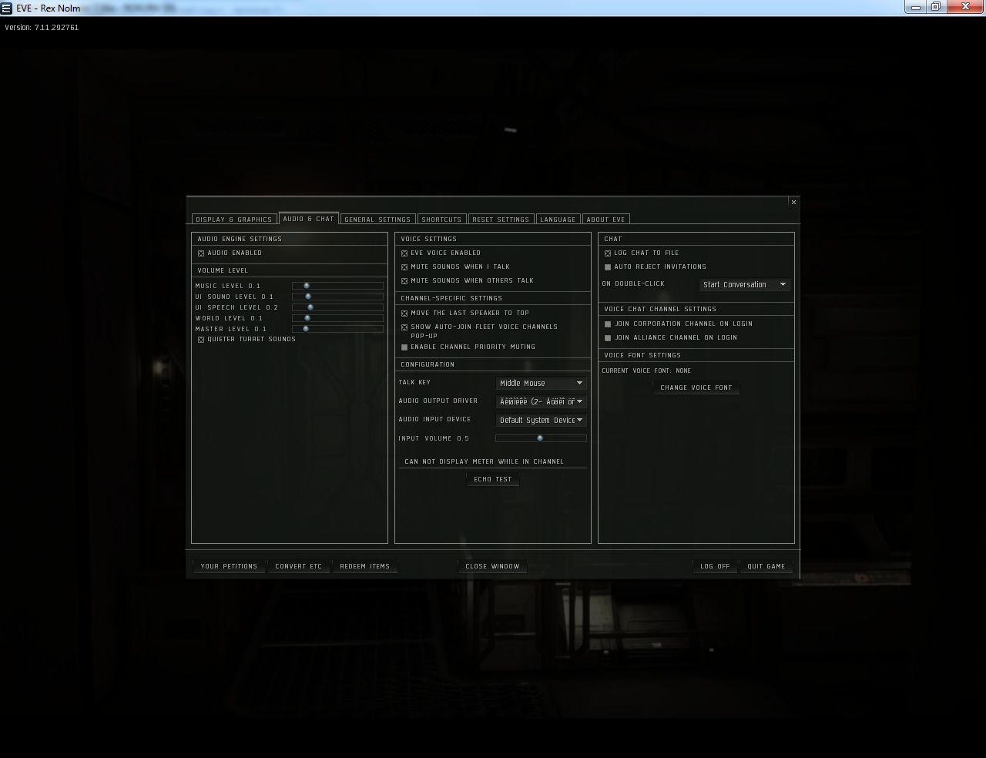The width and height of the screenshot is (986, 758).
Task: Adjust the World Level slider
Action: click(x=337, y=318)
